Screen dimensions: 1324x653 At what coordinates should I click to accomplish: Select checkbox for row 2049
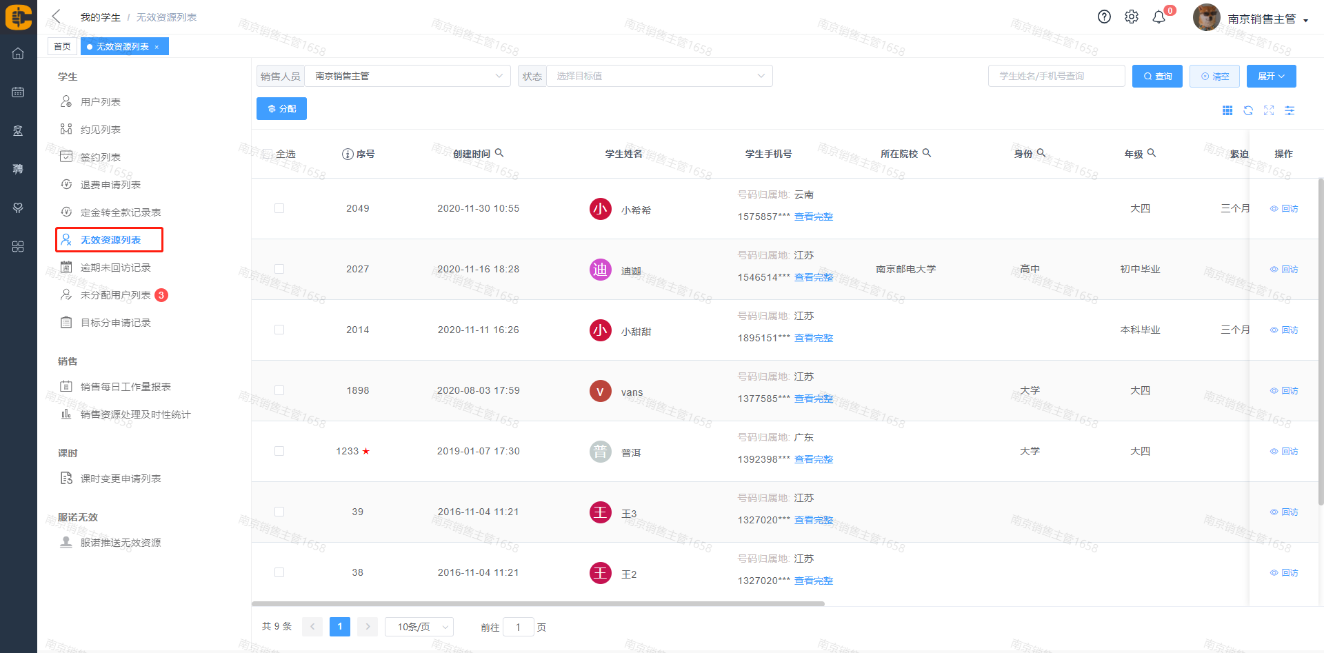[279, 208]
